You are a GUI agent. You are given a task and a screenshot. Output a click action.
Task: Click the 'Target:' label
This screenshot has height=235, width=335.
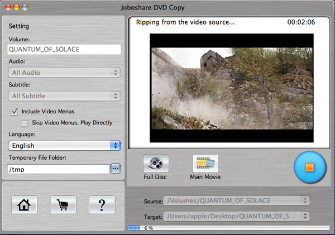[x=153, y=217]
